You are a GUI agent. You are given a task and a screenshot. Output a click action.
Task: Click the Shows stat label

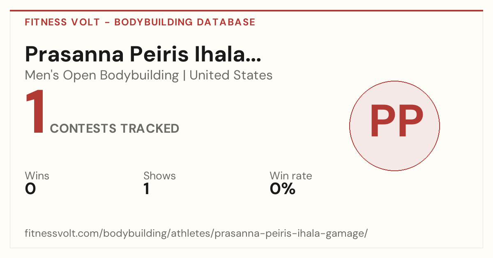(159, 176)
